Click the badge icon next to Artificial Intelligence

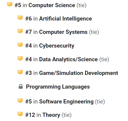tap(20, 18)
